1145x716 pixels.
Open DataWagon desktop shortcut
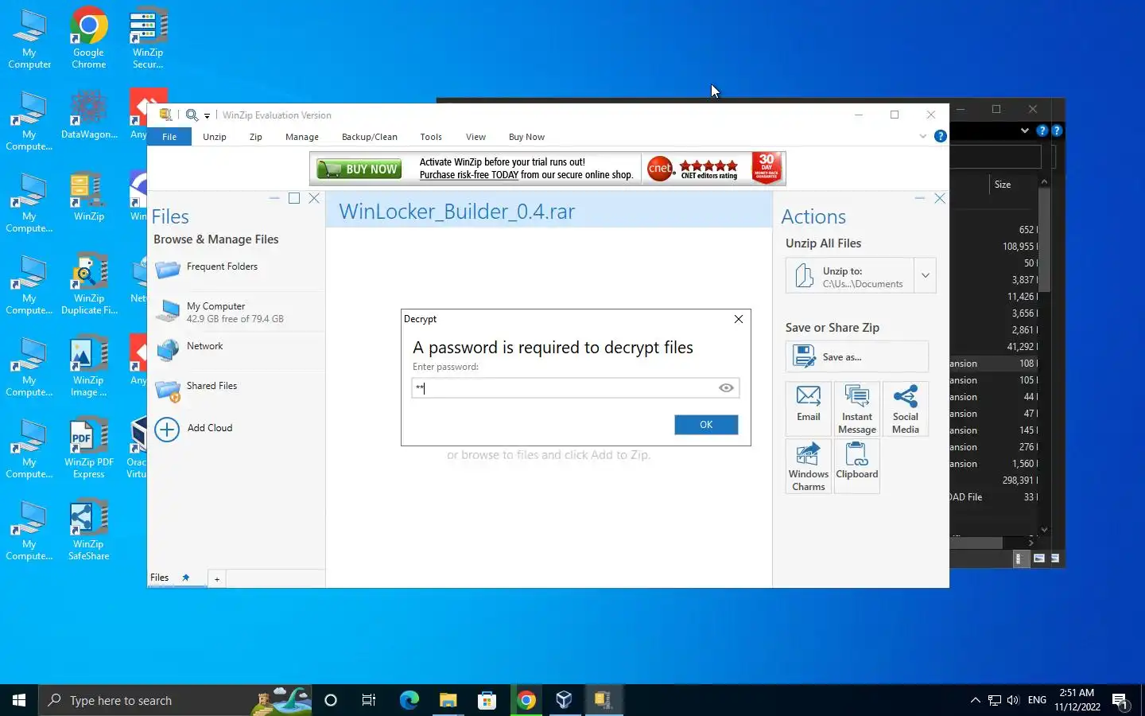(88, 115)
